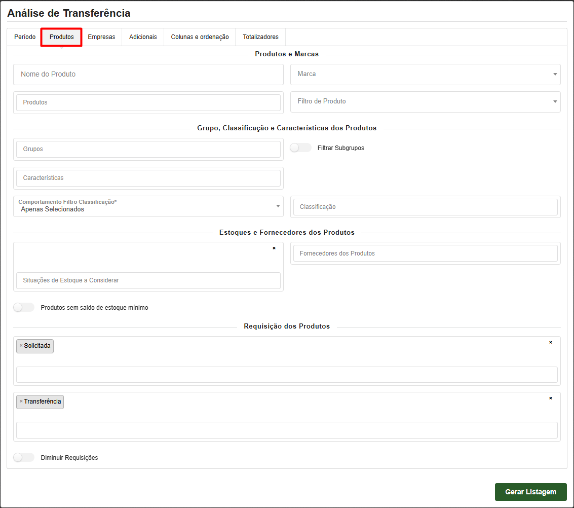Click the Estoques e Fornecedores dos Produtos heading
Viewport: 574px width, 508px height.
coord(287,233)
